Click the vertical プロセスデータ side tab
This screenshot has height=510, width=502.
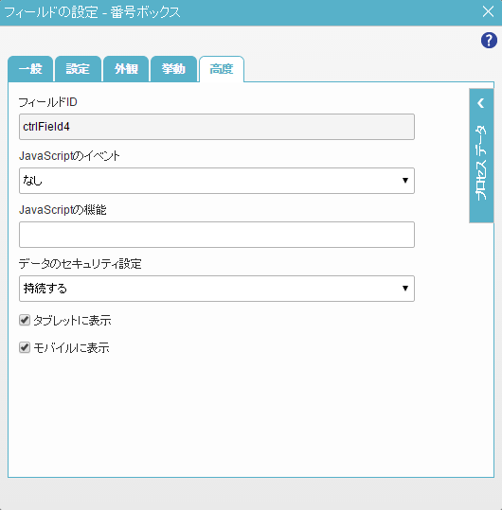click(x=481, y=156)
